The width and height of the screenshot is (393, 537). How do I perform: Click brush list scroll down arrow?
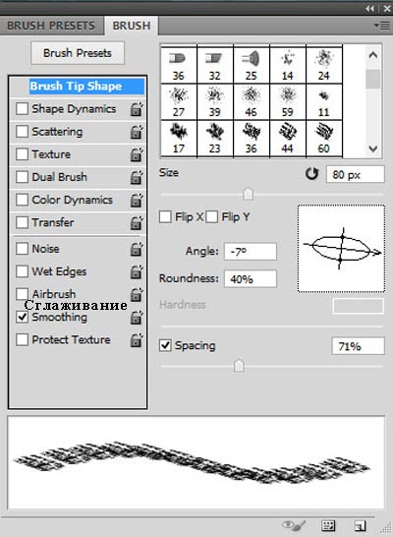click(373, 149)
